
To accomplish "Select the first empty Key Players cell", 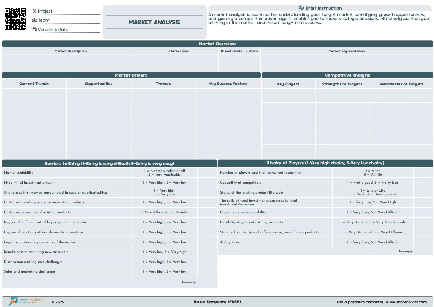I will (x=288, y=96).
